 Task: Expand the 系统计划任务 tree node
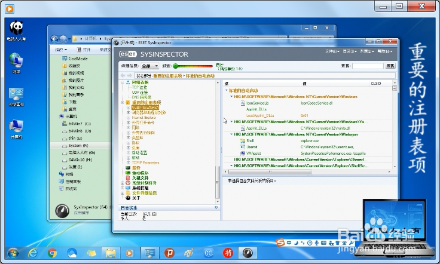click(x=123, y=183)
